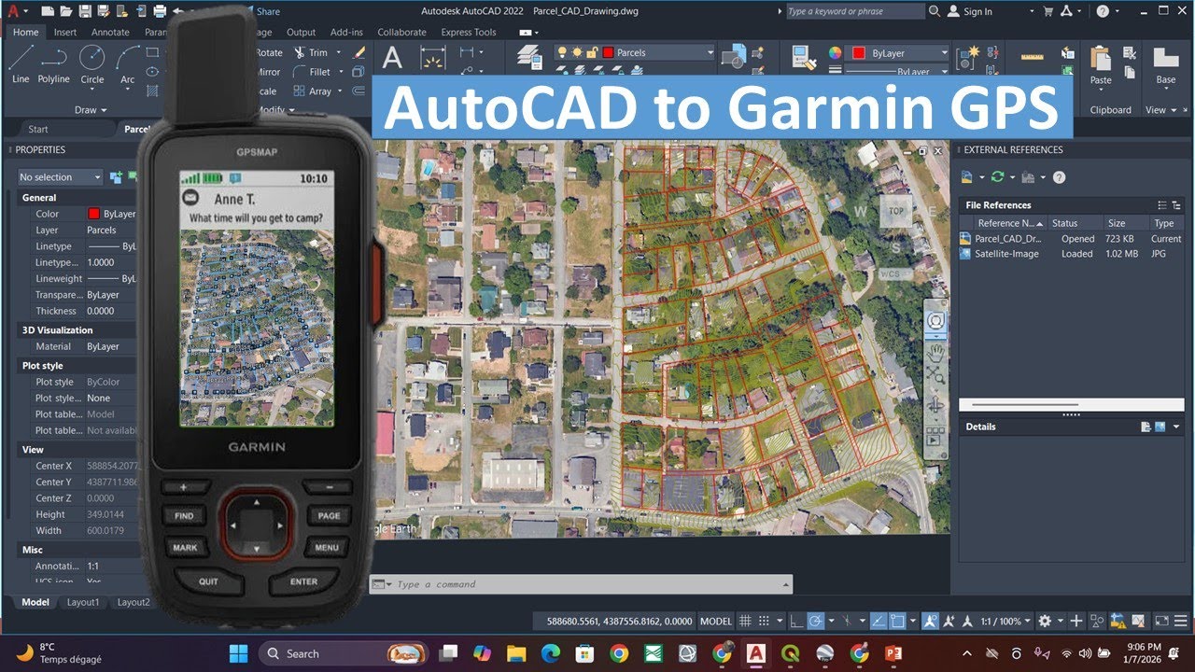Click the Trim tool
The width and height of the screenshot is (1195, 672).
(x=312, y=53)
